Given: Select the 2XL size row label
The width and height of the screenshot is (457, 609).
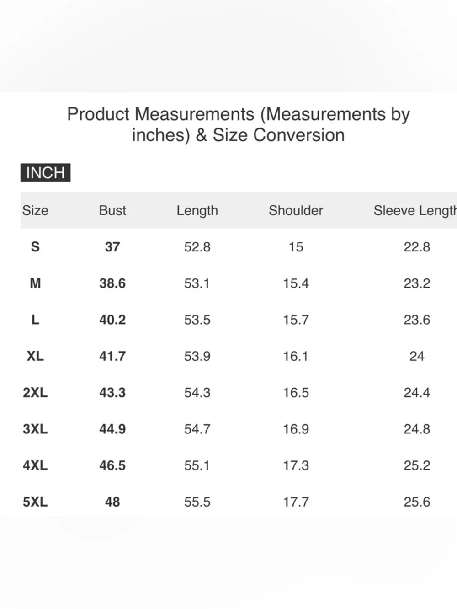Looking at the screenshot, I should 35,392.
